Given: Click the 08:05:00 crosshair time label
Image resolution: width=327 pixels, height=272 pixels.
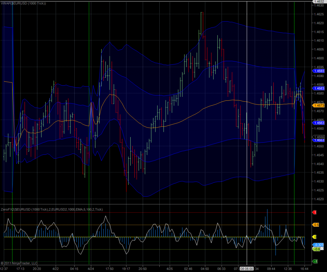Looking at the screenshot, I should (x=247, y=269).
